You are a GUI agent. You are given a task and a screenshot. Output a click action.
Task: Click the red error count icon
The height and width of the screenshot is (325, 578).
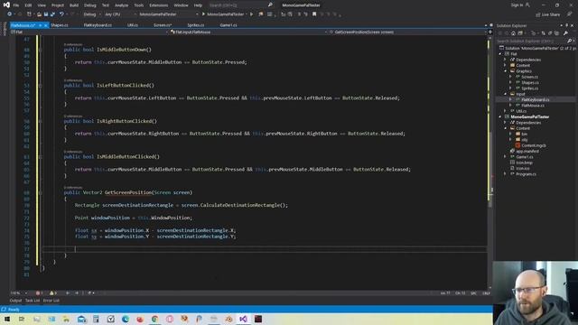(x=38, y=292)
